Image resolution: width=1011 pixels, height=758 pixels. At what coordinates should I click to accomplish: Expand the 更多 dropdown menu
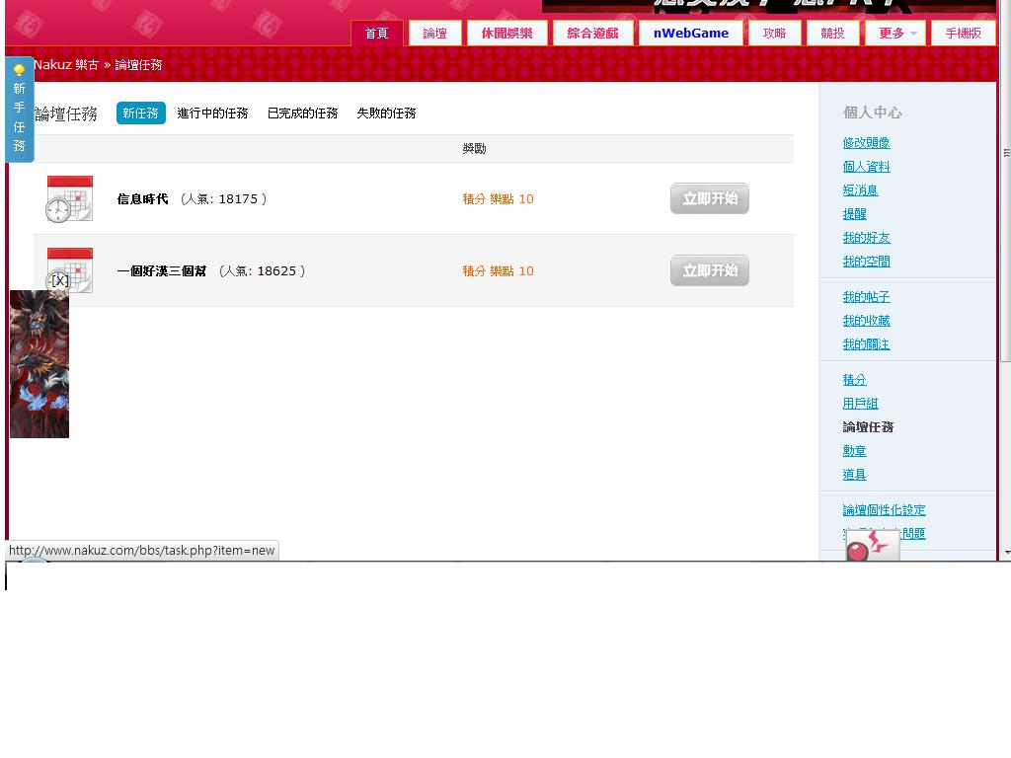pyautogui.click(x=895, y=34)
